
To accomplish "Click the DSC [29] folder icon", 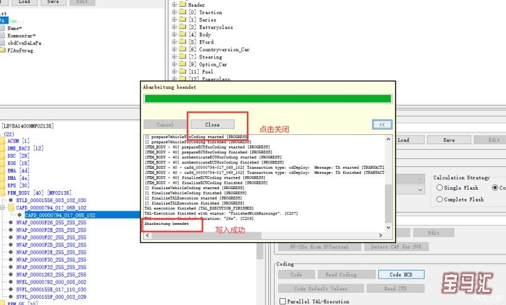I will [2, 155].
